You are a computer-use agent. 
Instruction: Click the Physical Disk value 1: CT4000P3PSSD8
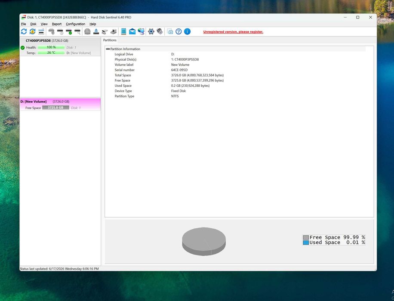pos(185,59)
